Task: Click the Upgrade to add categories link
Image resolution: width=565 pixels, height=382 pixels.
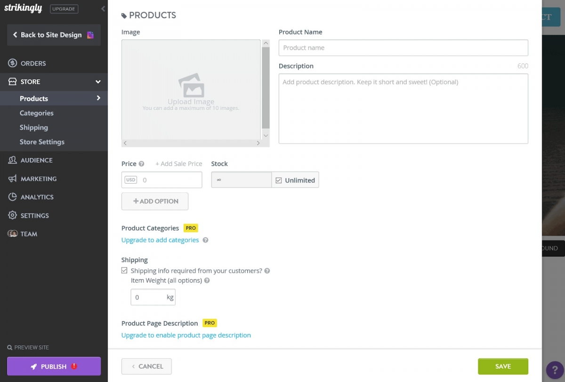Action: [160, 240]
